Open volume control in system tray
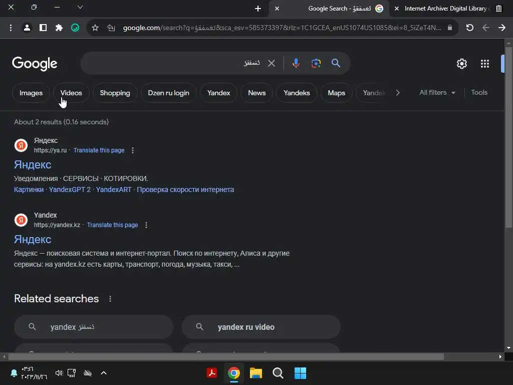 coord(59,373)
